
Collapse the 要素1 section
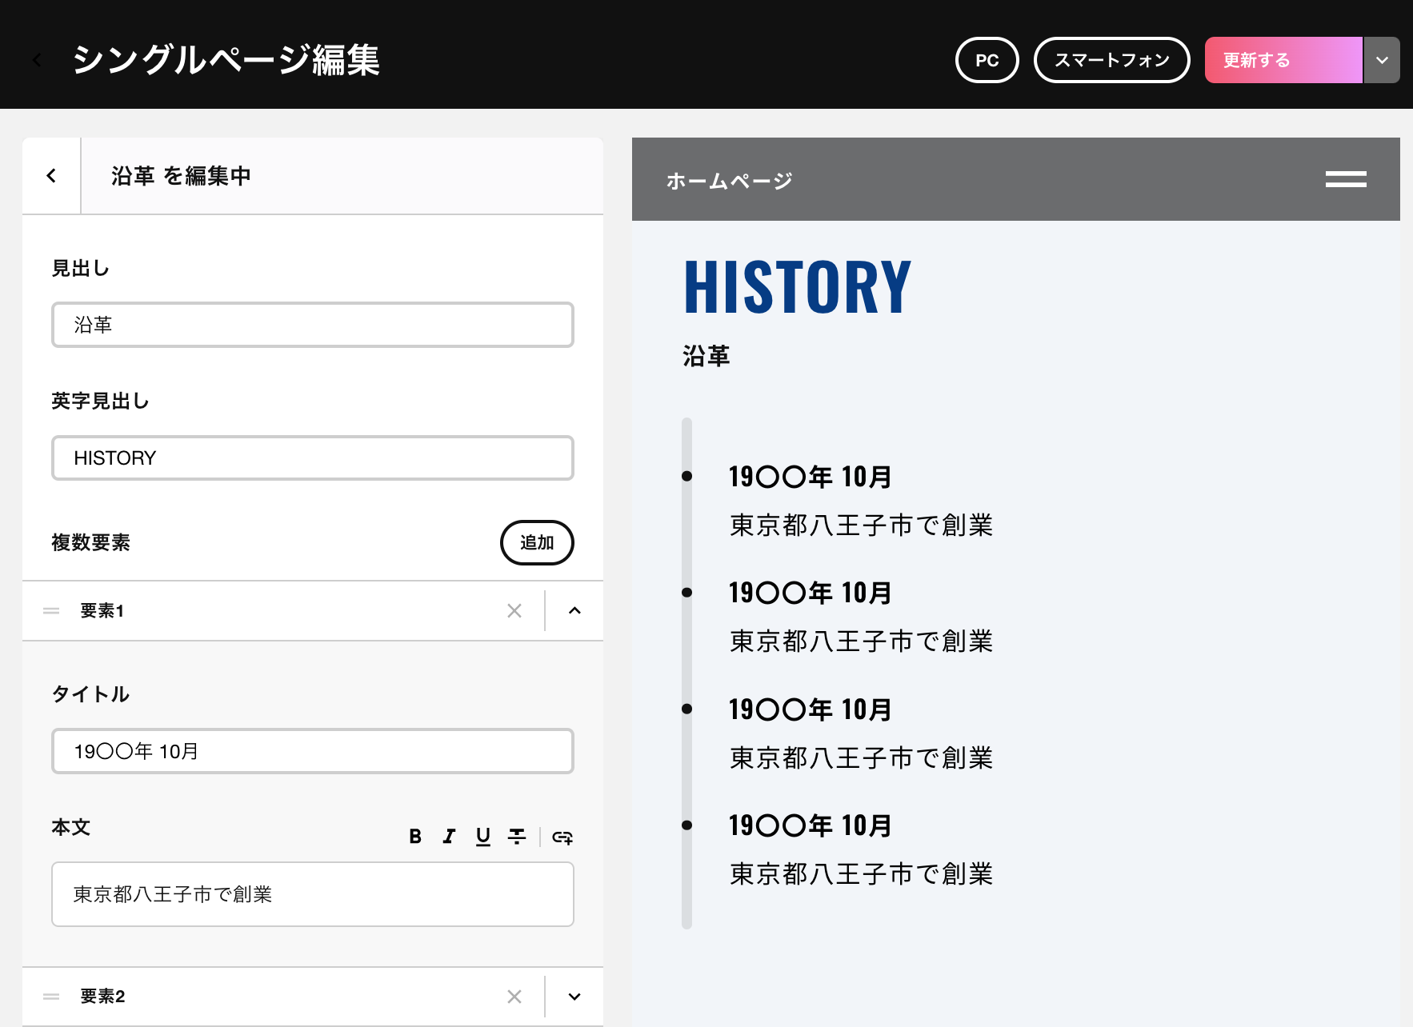pyautogui.click(x=574, y=611)
